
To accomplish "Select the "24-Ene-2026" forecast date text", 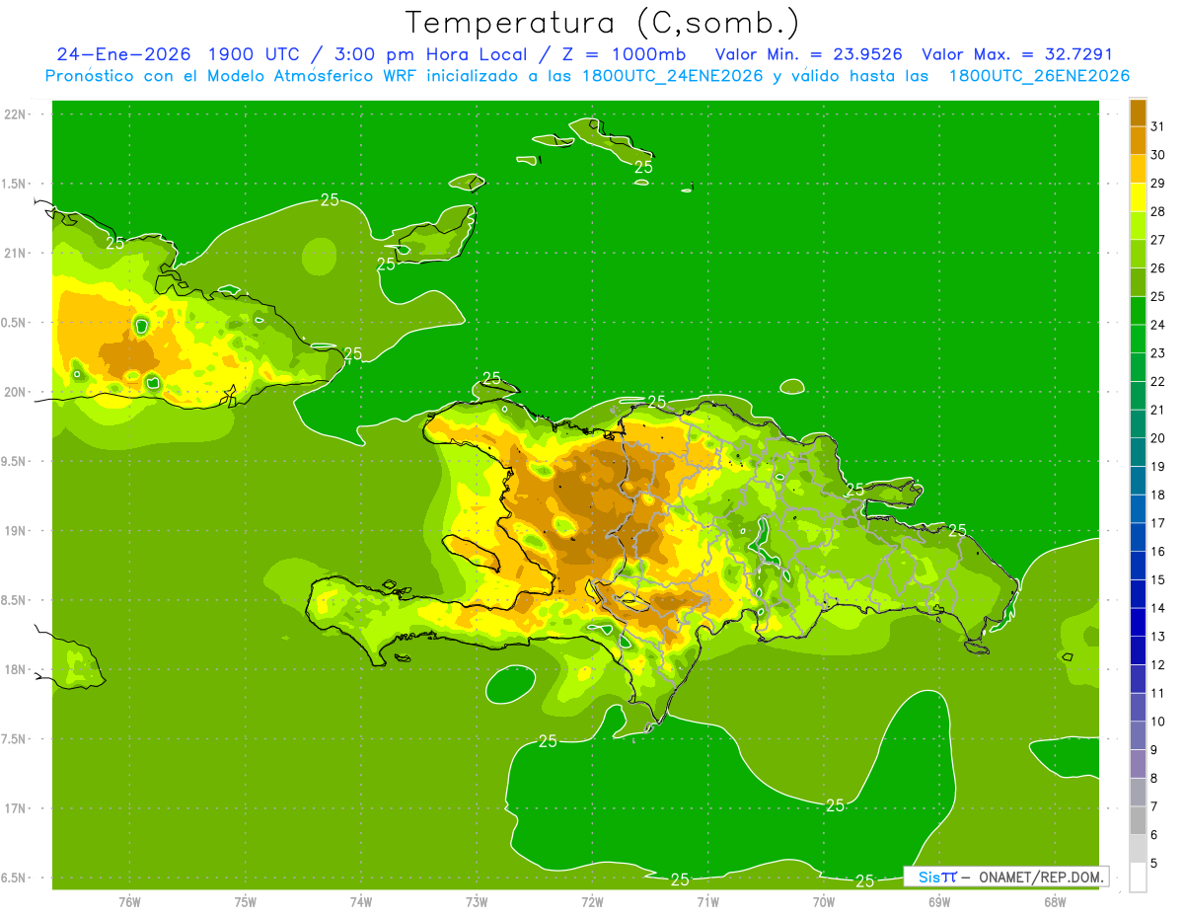I will pos(123,54).
